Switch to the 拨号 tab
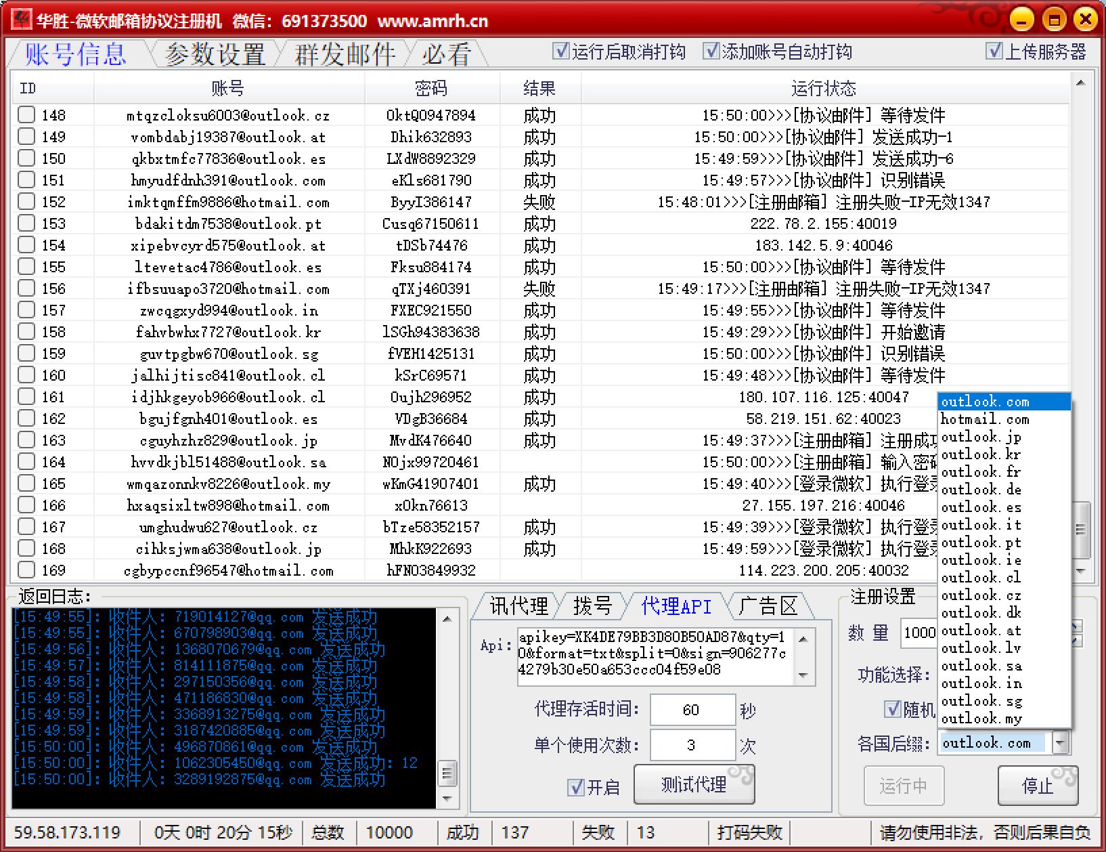 [x=593, y=605]
